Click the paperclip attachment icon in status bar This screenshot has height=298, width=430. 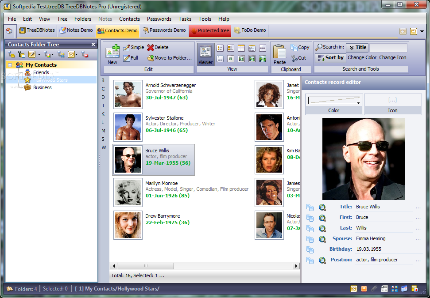pos(374,289)
